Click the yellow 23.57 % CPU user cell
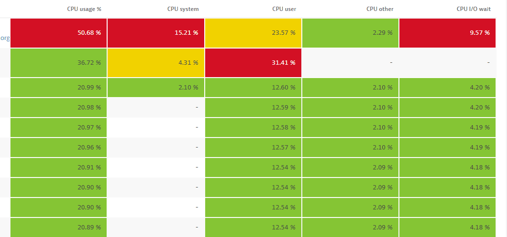Viewport: 507px width, 237px height. 253,33
